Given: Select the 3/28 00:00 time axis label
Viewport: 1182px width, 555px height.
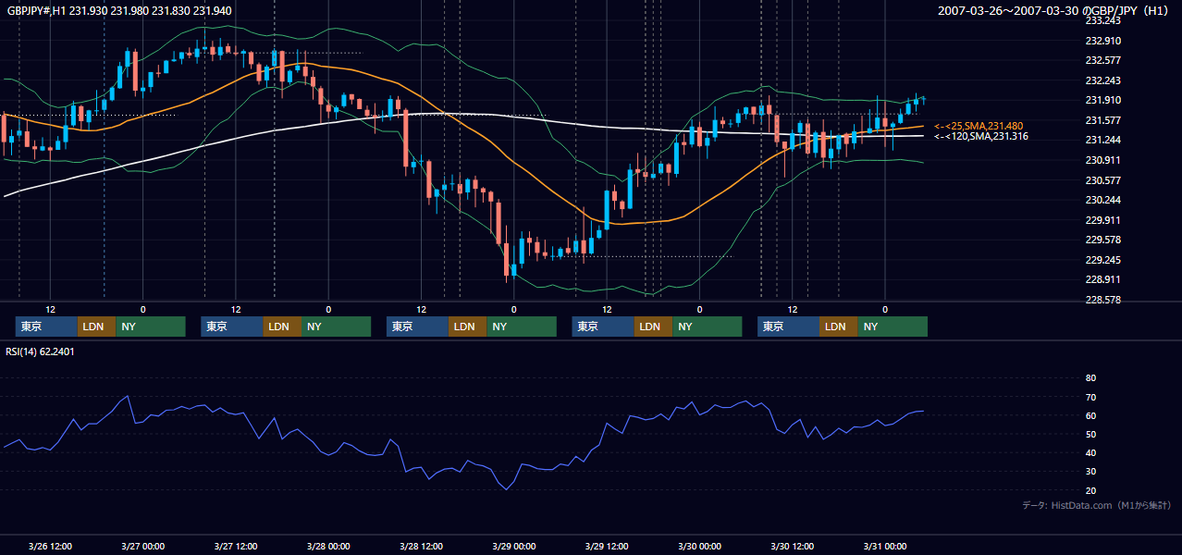Looking at the screenshot, I should (328, 546).
